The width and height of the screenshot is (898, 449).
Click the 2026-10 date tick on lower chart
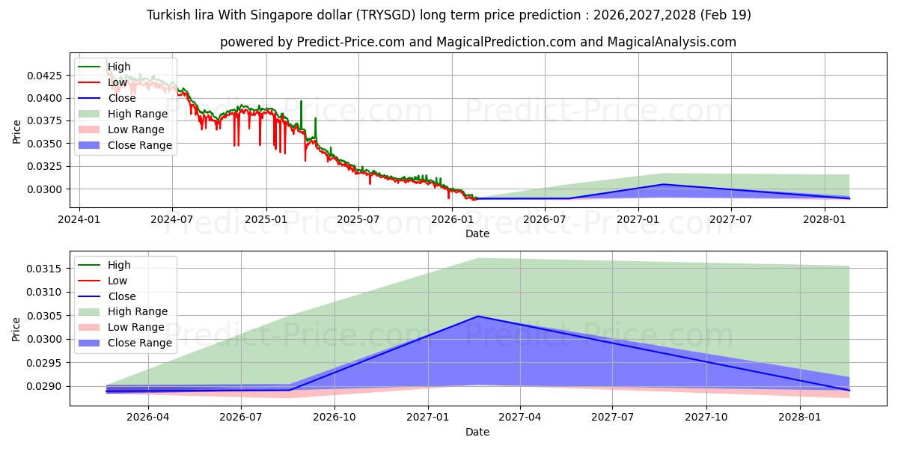pos(335,418)
